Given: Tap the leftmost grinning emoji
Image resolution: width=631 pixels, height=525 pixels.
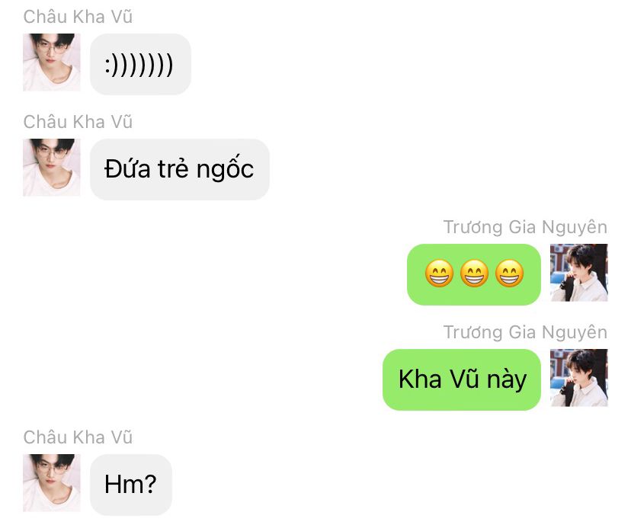Looking at the screenshot, I should coord(439,274).
